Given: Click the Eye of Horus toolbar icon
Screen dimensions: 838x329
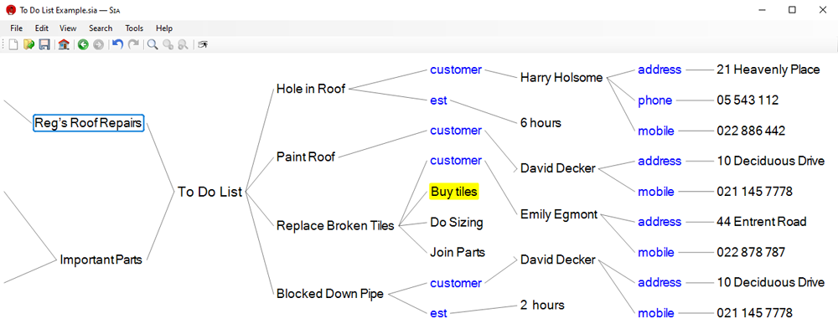Looking at the screenshot, I should (x=203, y=45).
